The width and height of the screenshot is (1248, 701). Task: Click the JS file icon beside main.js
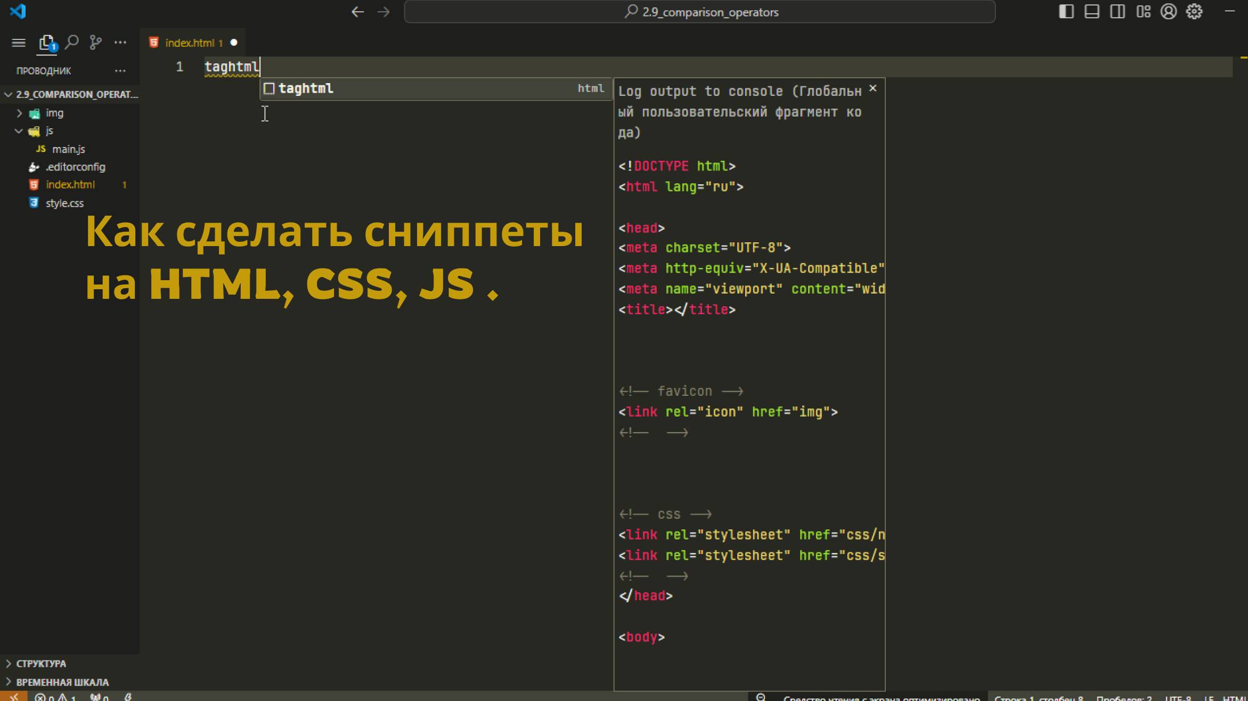(40, 149)
